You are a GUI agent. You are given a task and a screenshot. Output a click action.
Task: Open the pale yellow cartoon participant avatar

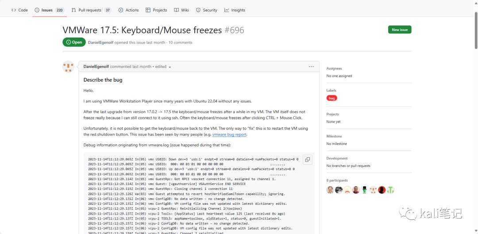click(x=347, y=190)
